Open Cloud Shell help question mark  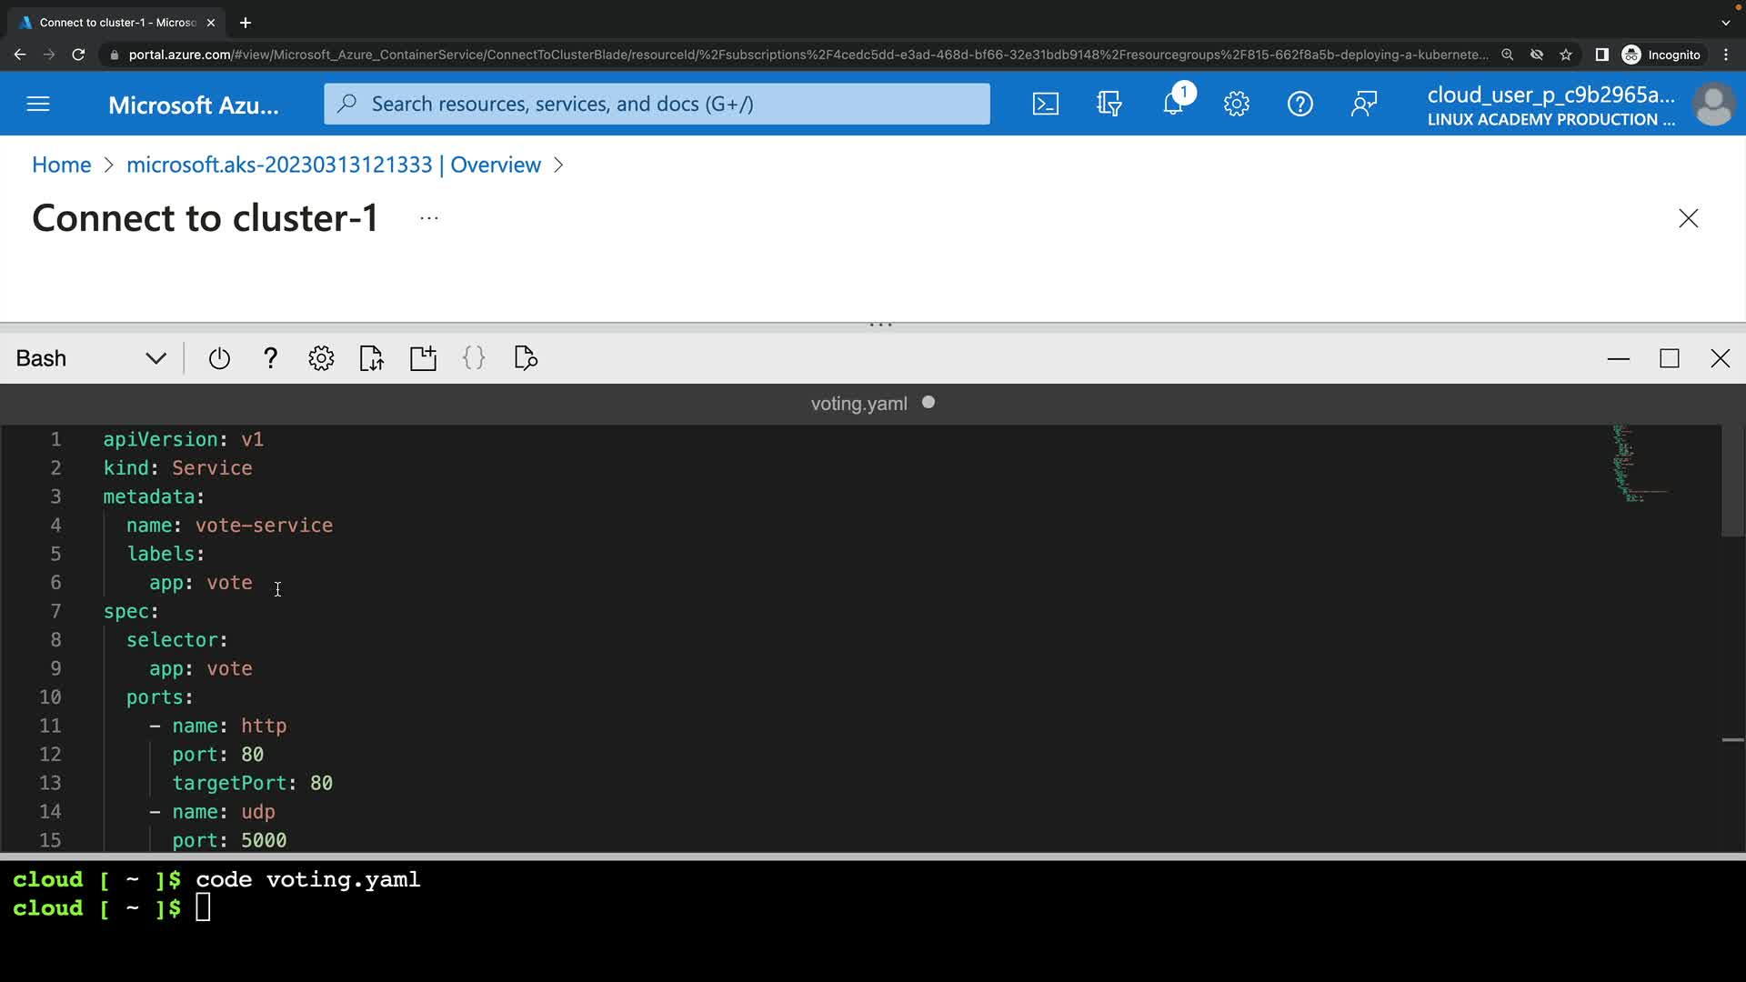pyautogui.click(x=270, y=358)
